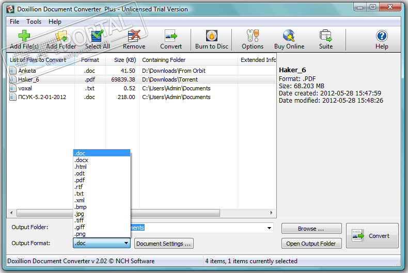
Task: Click the Add File(s) green plus icon
Action: click(x=24, y=36)
